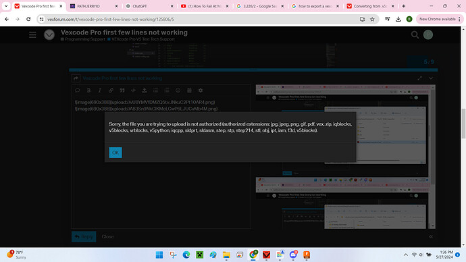Viewport: 466px width, 262px height.
Task: Close the PATH.JERRYIO tab
Action: [x=116, y=6]
